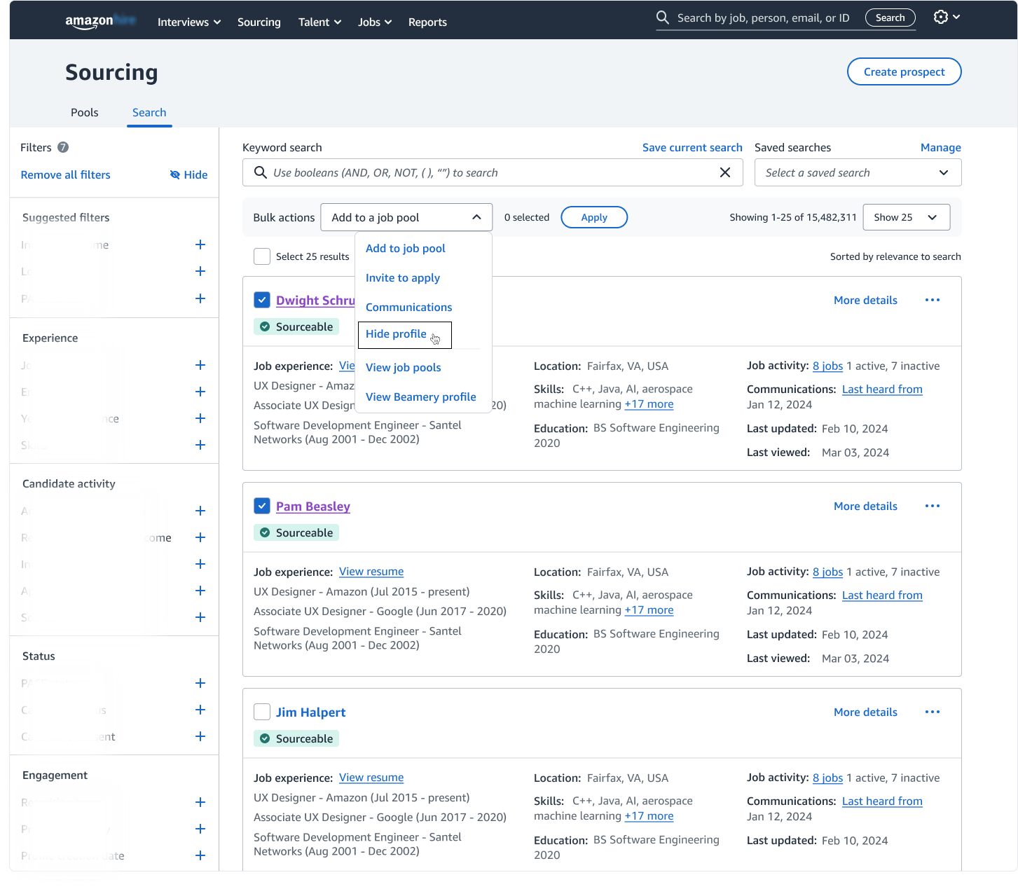Switch to the Pools tab

pos(85,112)
